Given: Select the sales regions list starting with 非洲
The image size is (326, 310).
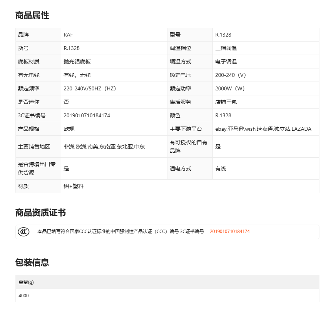Looking at the screenshot, I should click(104, 147).
